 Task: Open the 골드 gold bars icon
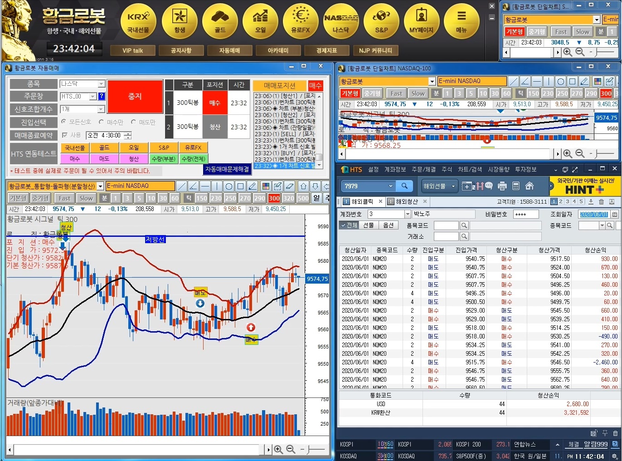220,21
